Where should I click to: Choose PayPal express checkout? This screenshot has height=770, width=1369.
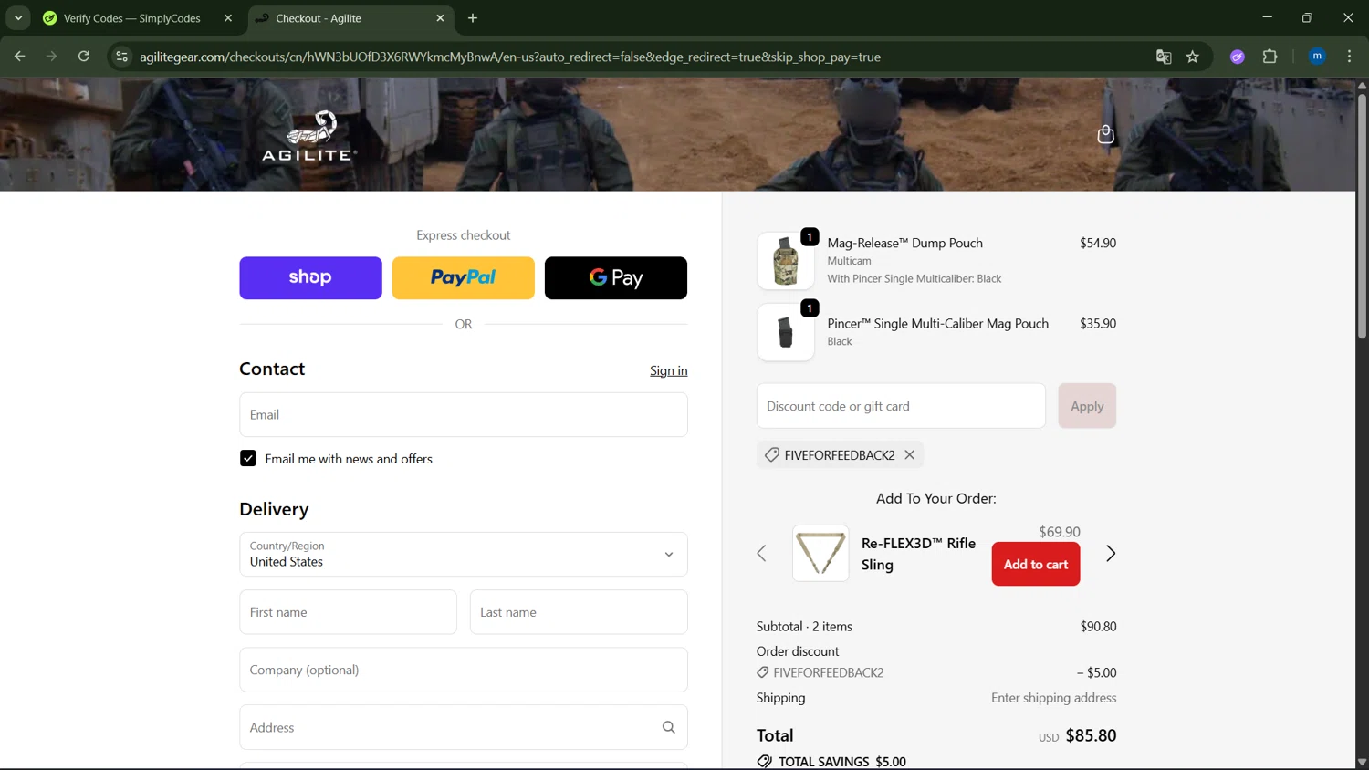pyautogui.click(x=464, y=277)
